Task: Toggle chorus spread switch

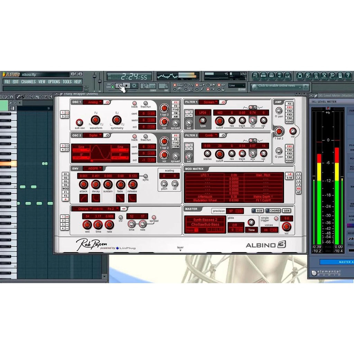Action: 154,217
